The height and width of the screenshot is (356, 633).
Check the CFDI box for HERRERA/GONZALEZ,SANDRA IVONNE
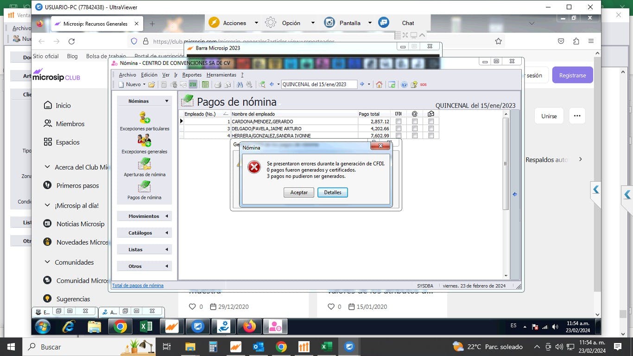[x=399, y=135]
